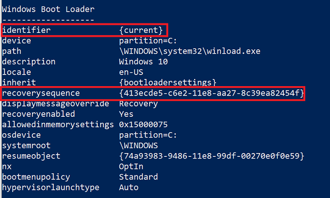The width and height of the screenshot is (330, 198).
Task: Select the 'hypervisorlaunchtype' label text
Action: tap(51, 188)
